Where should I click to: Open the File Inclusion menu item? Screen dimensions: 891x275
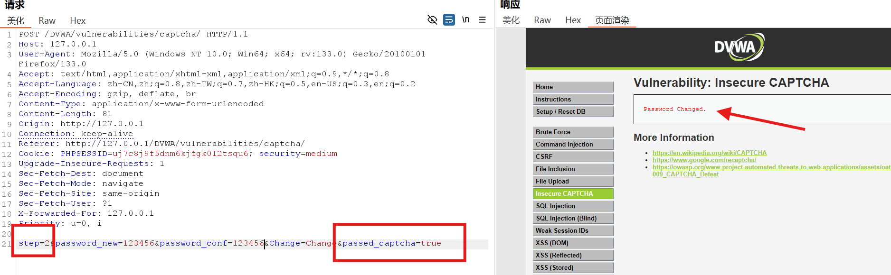pos(573,169)
